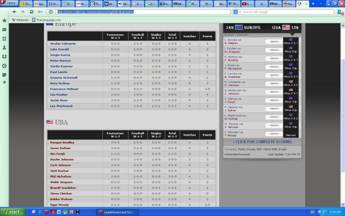Click details for McIlroy vs. Bradley match
345x216 pixels.
point(274,58)
